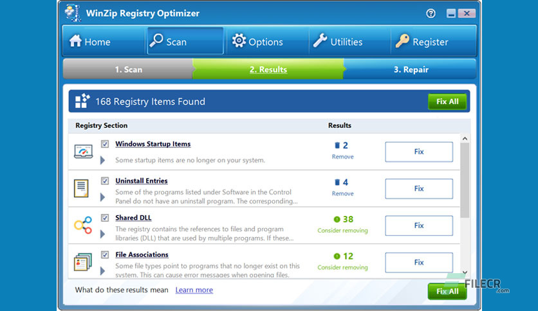538x311 pixels.
Task: Select the Scan tab
Action: [x=185, y=41]
